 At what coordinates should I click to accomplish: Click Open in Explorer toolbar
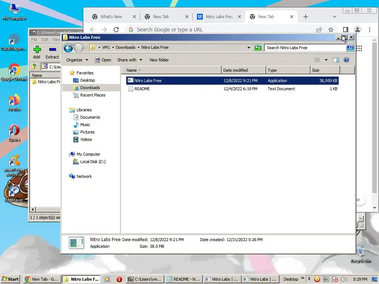point(103,60)
